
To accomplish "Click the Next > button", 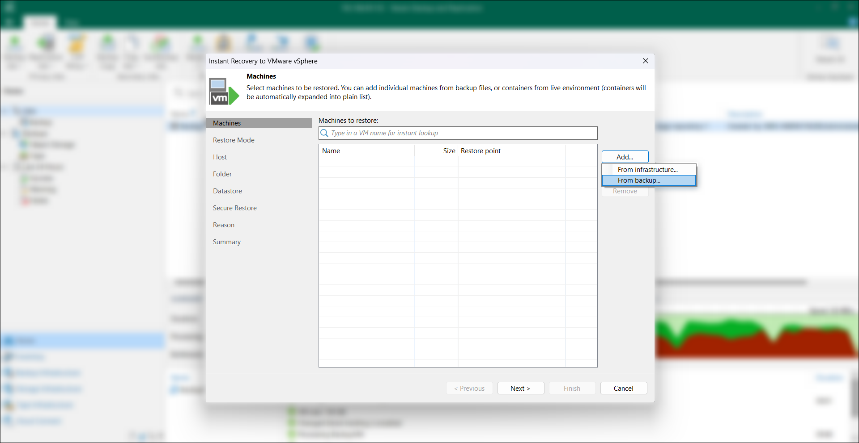I will click(x=521, y=388).
